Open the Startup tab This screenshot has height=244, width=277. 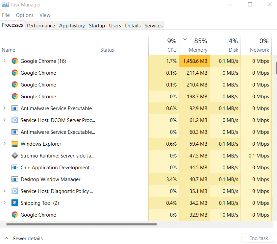[97, 26]
